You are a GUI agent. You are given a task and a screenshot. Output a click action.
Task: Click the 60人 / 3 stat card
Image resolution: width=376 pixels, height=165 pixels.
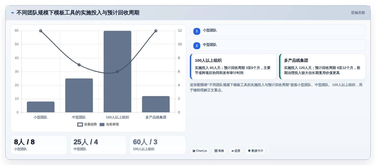click(158, 145)
